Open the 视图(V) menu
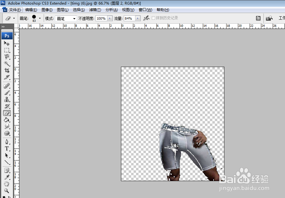 [x=128, y=10]
